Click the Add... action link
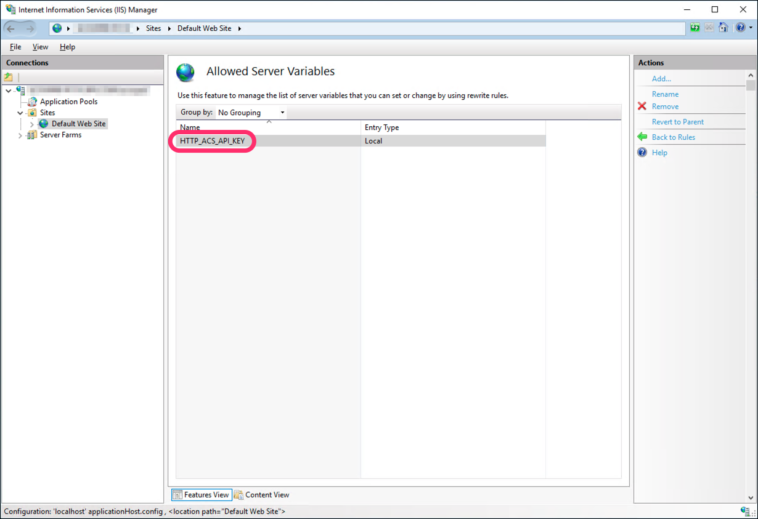Image resolution: width=758 pixels, height=519 pixels. point(661,79)
